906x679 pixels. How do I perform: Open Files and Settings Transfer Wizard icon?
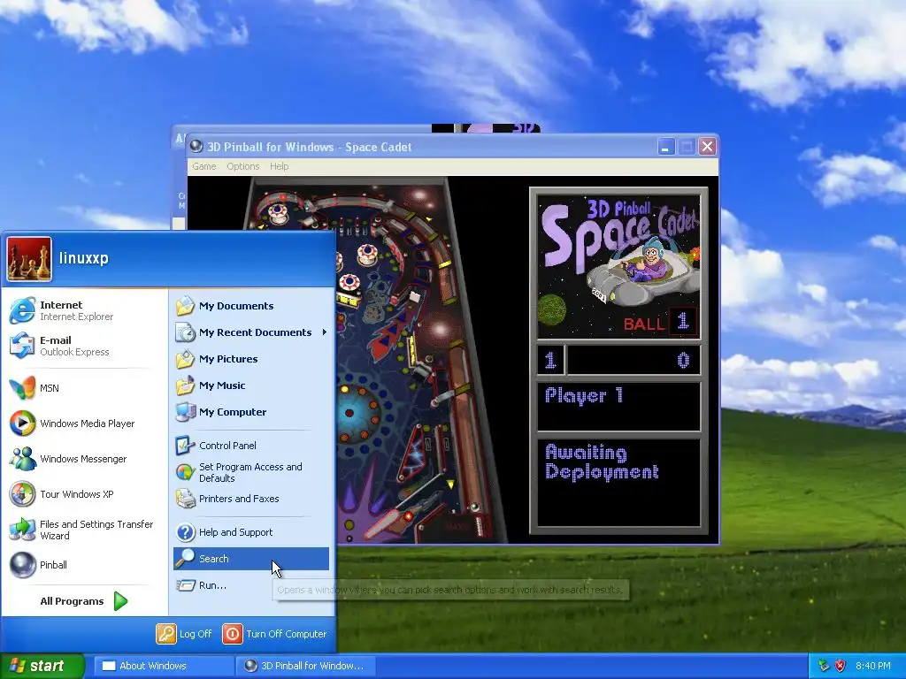[22, 530]
